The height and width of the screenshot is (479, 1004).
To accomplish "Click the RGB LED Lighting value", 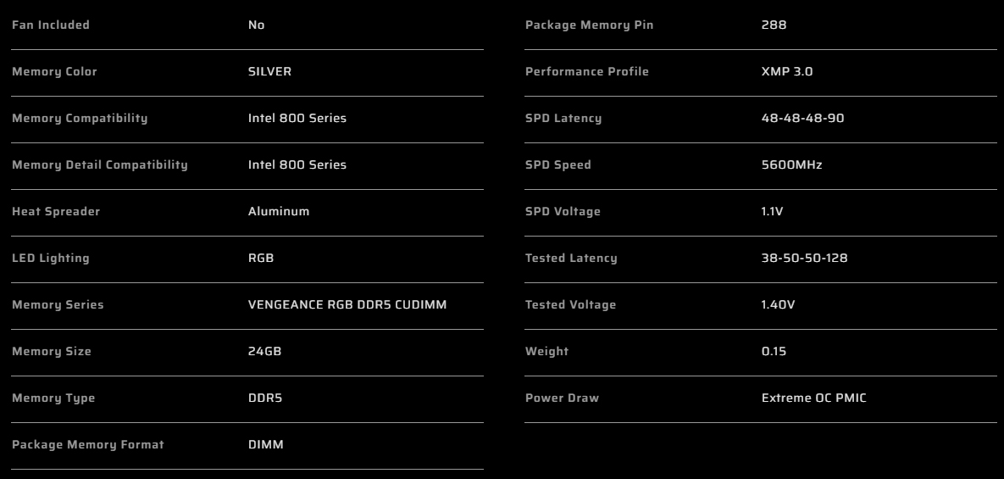I will (261, 258).
